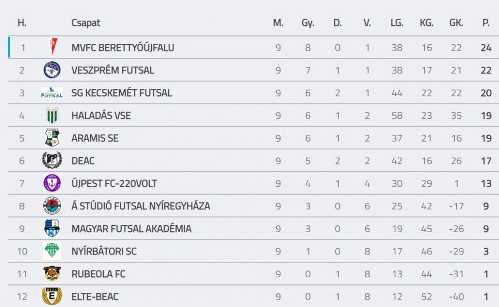Click the SG Kecskemét Futsal logo
Viewport: 499px width, 307px height.
(x=52, y=92)
